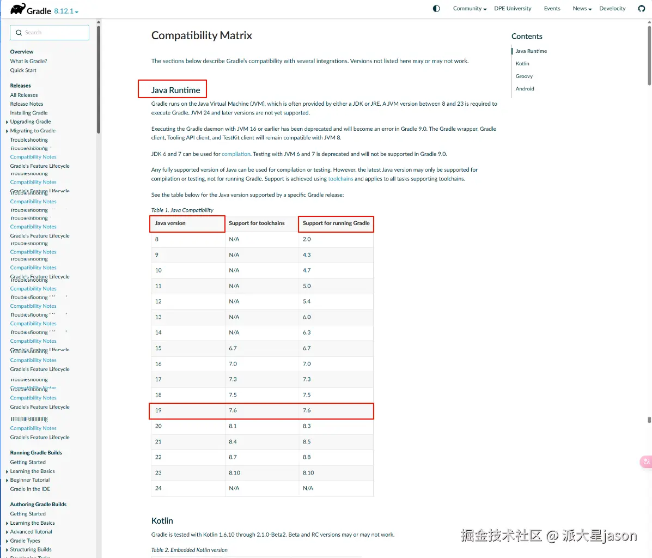The height and width of the screenshot is (558, 652).
Task: Expand Learning the Basics under Running Gradle Builds
Action: coord(7,471)
